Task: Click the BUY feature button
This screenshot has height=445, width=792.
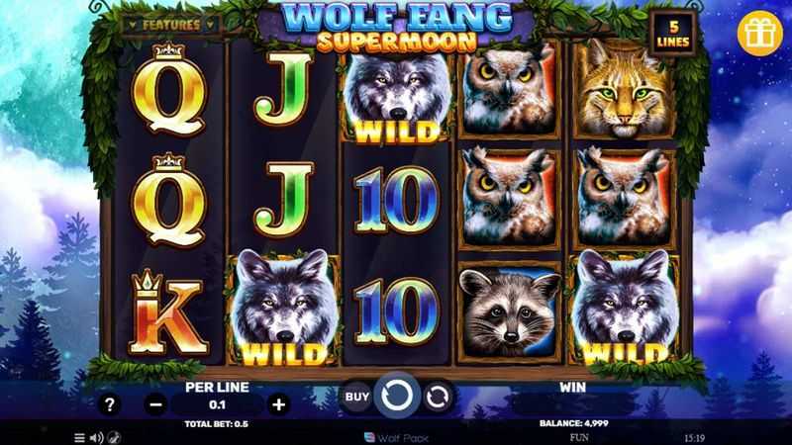Action: coord(357,398)
